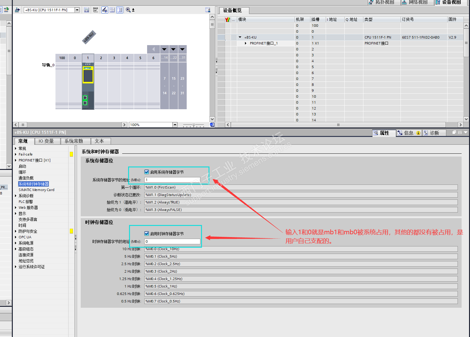Open the +BS-KU device selection dropdown
The height and width of the screenshot is (337, 470).
[77, 10]
